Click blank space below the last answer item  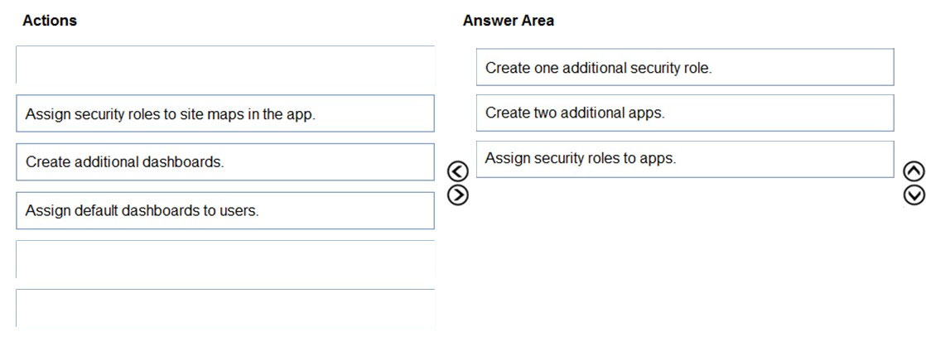point(685,254)
